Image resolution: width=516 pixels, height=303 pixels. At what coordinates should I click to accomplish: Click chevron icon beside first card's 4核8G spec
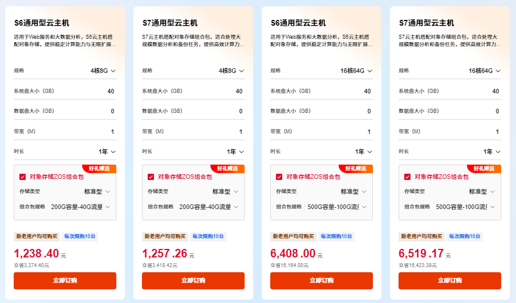pos(113,71)
